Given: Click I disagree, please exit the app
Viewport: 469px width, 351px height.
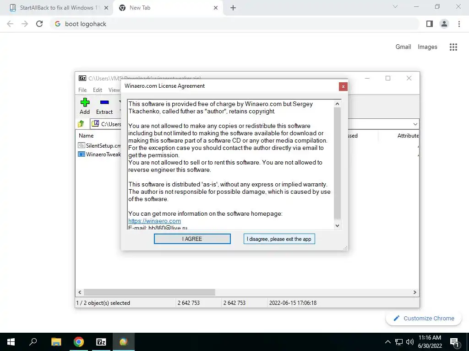Looking at the screenshot, I should click(x=279, y=239).
